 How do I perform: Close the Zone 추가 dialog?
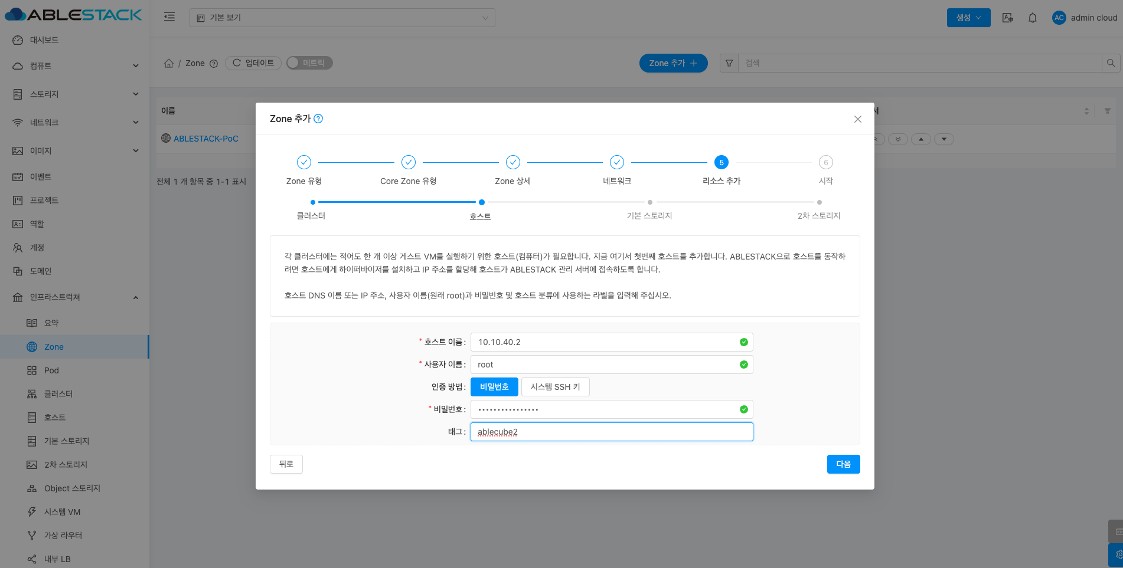click(858, 119)
